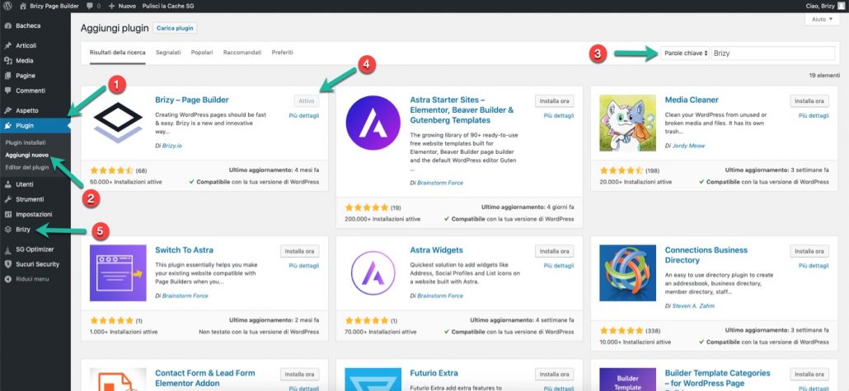This screenshot has width=849, height=391.
Task: Click Connections Business Directory icon
Action: [628, 273]
